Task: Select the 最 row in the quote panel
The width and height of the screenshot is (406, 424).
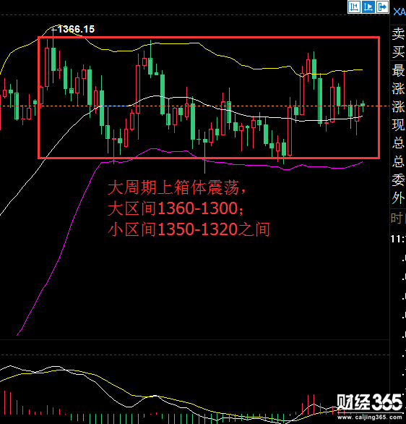Action: pyautogui.click(x=398, y=70)
